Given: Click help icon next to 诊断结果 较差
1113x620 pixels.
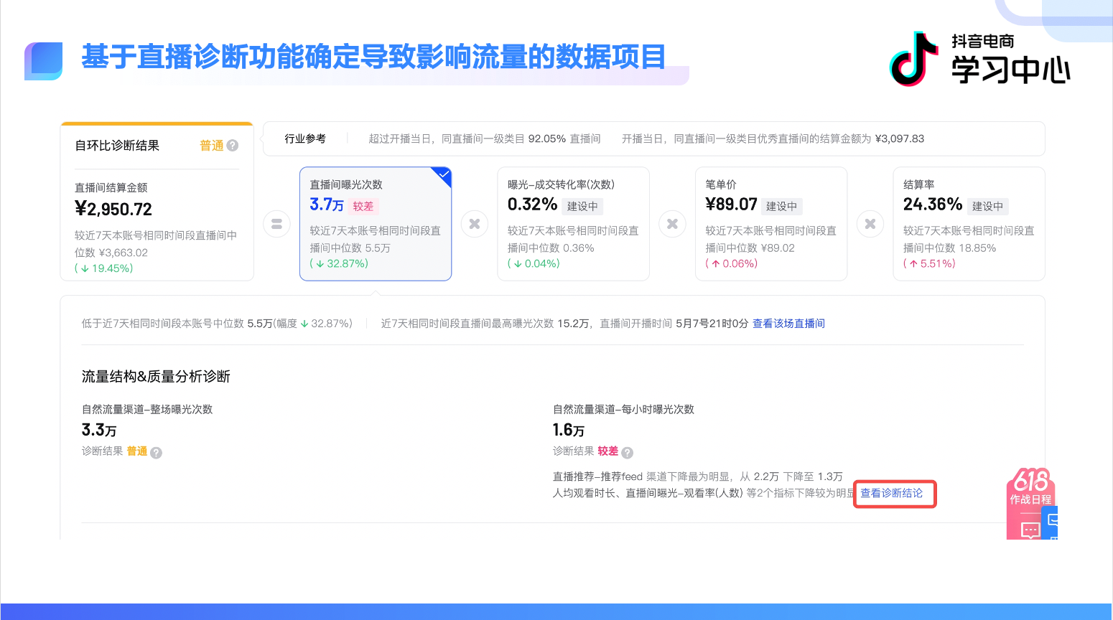Looking at the screenshot, I should [x=627, y=453].
